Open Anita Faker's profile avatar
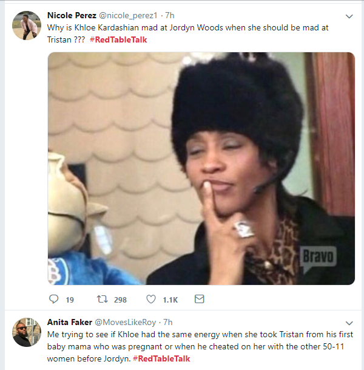 coord(27,332)
